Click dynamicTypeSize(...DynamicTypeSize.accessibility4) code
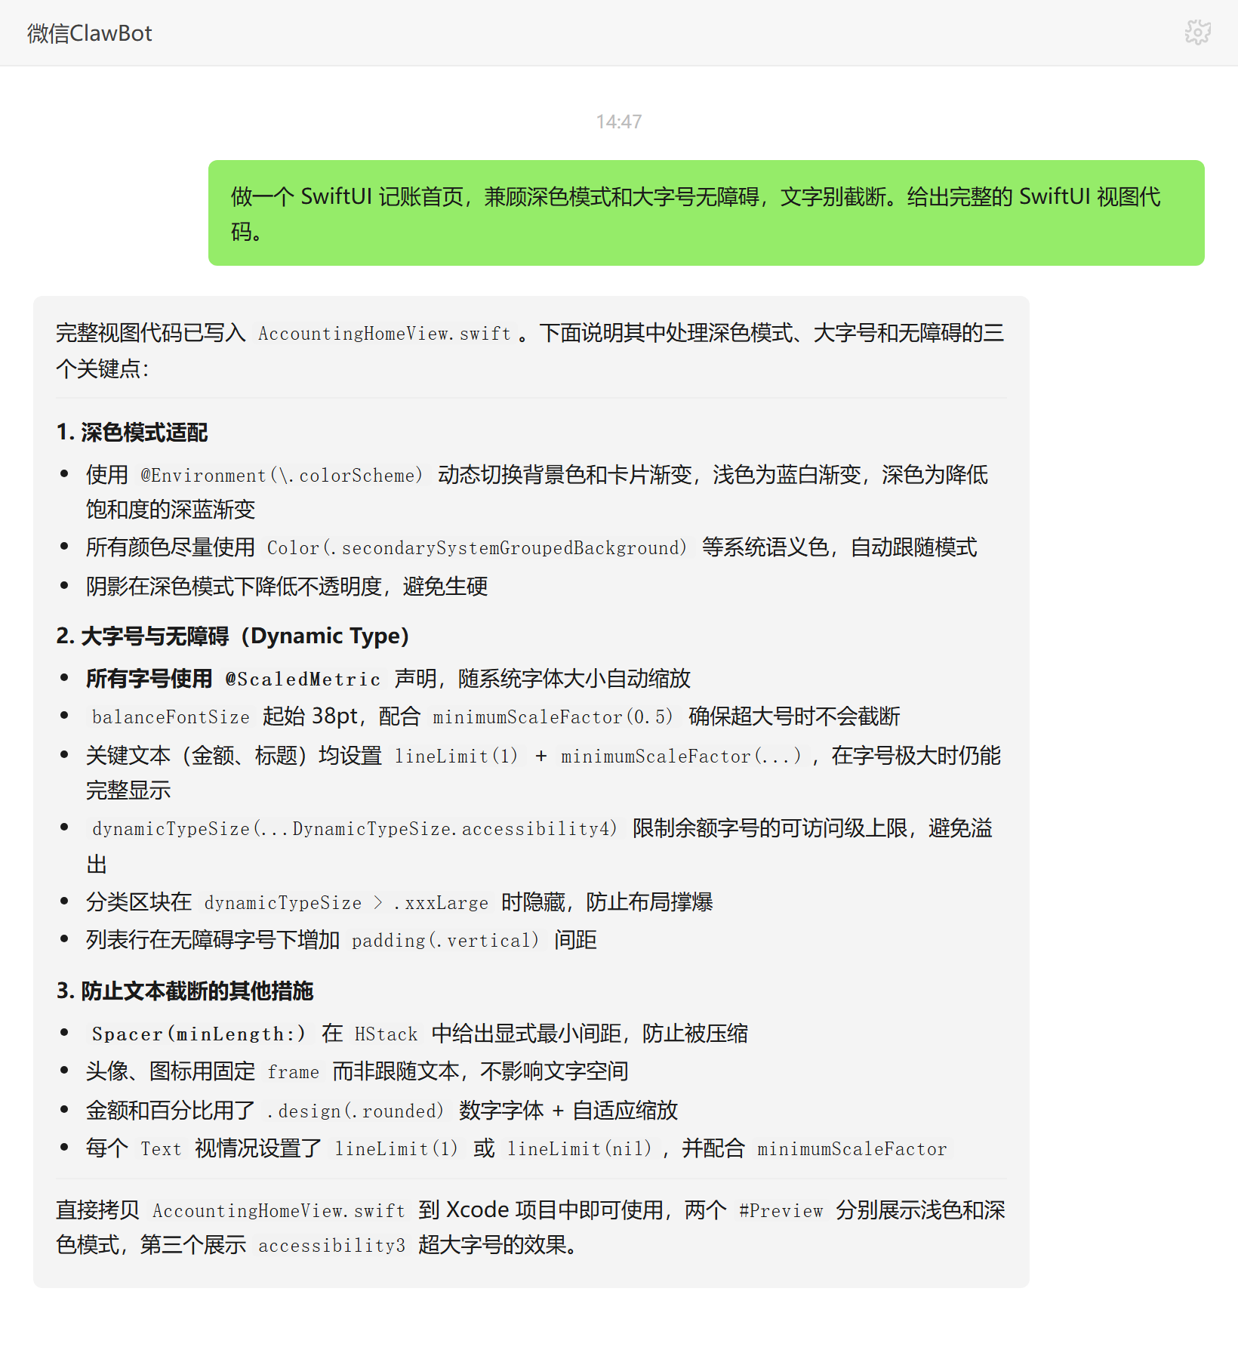The image size is (1238, 1359). (x=356, y=829)
